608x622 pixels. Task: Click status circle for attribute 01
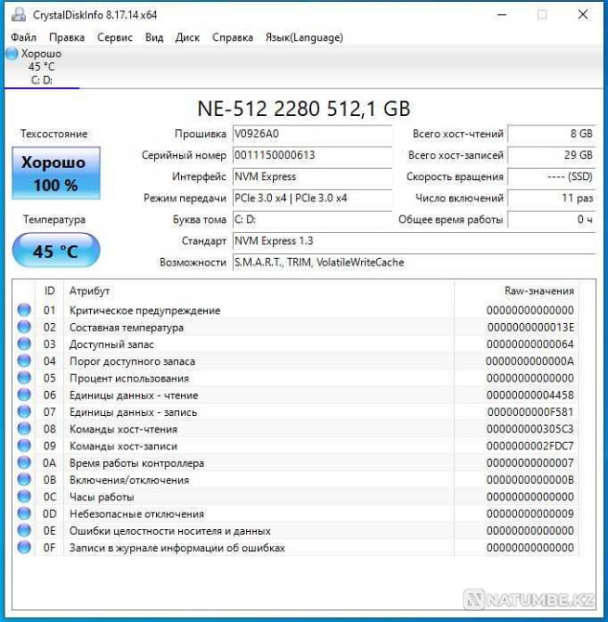pyautogui.click(x=24, y=310)
